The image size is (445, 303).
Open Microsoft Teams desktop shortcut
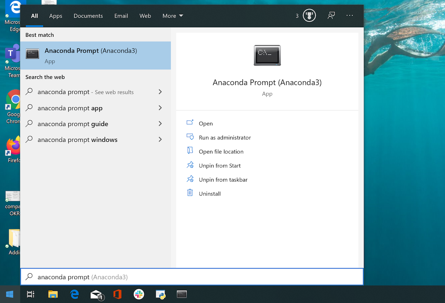pyautogui.click(x=12, y=61)
